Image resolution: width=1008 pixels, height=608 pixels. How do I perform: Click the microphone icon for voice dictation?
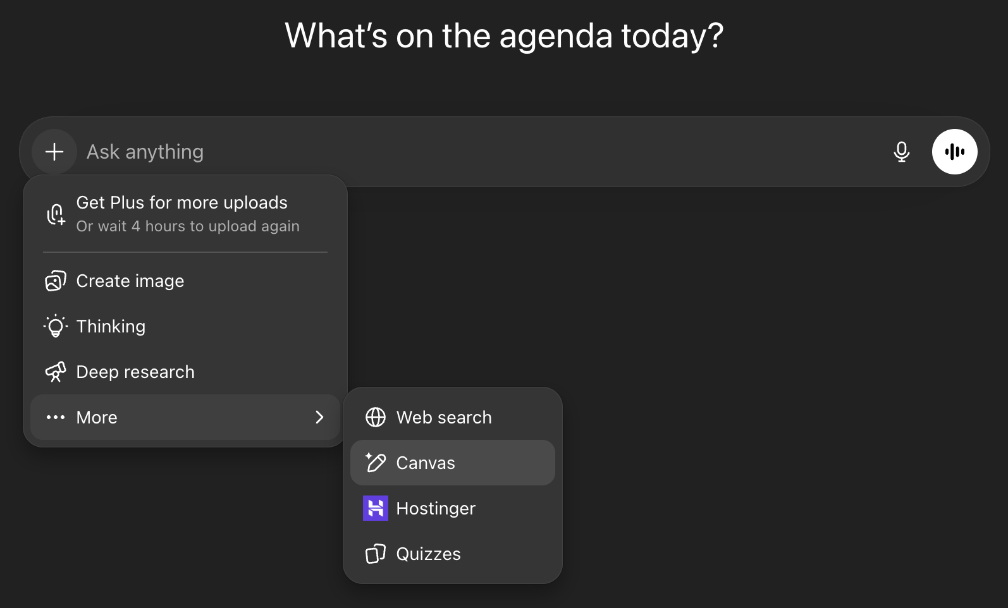[902, 152]
